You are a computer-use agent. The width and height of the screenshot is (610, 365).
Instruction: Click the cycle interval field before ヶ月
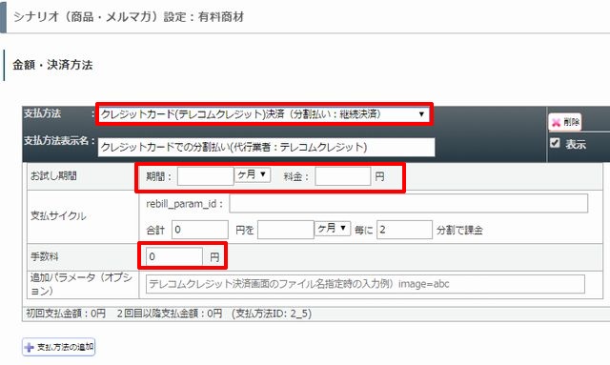(x=286, y=230)
